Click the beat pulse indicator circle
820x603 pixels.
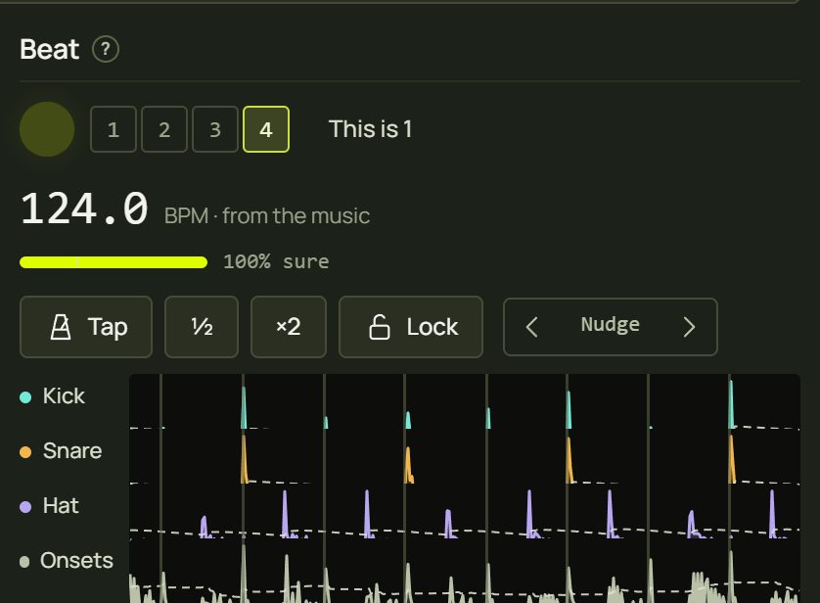(47, 129)
